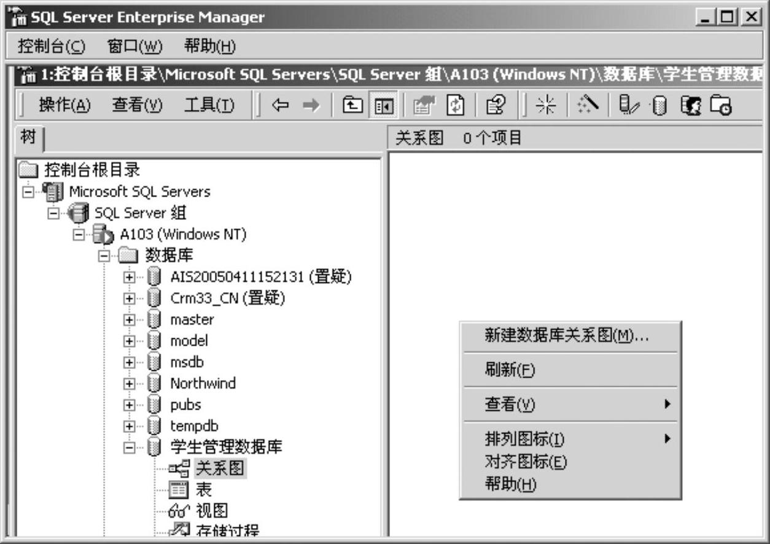Select A103 (Windows NT) server label
Screen dimensions: 770x544
pyautogui.click(x=183, y=235)
